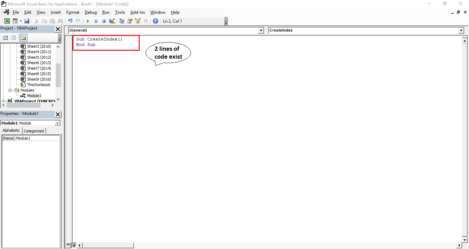
Task: Select Module1 in project tree
Action: click(x=34, y=96)
